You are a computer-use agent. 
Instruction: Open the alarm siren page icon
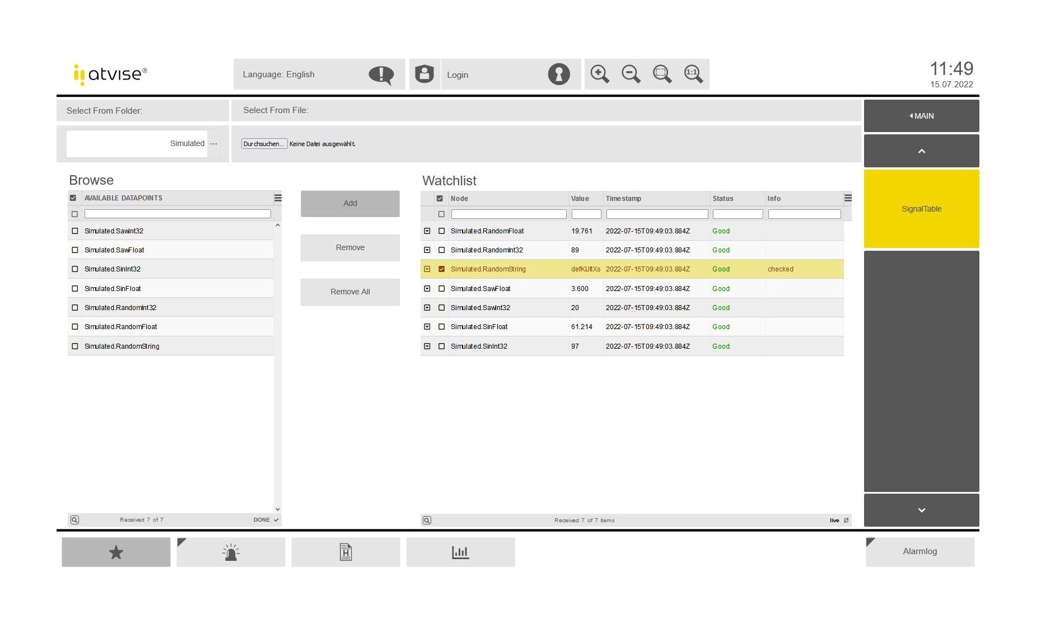pyautogui.click(x=231, y=552)
